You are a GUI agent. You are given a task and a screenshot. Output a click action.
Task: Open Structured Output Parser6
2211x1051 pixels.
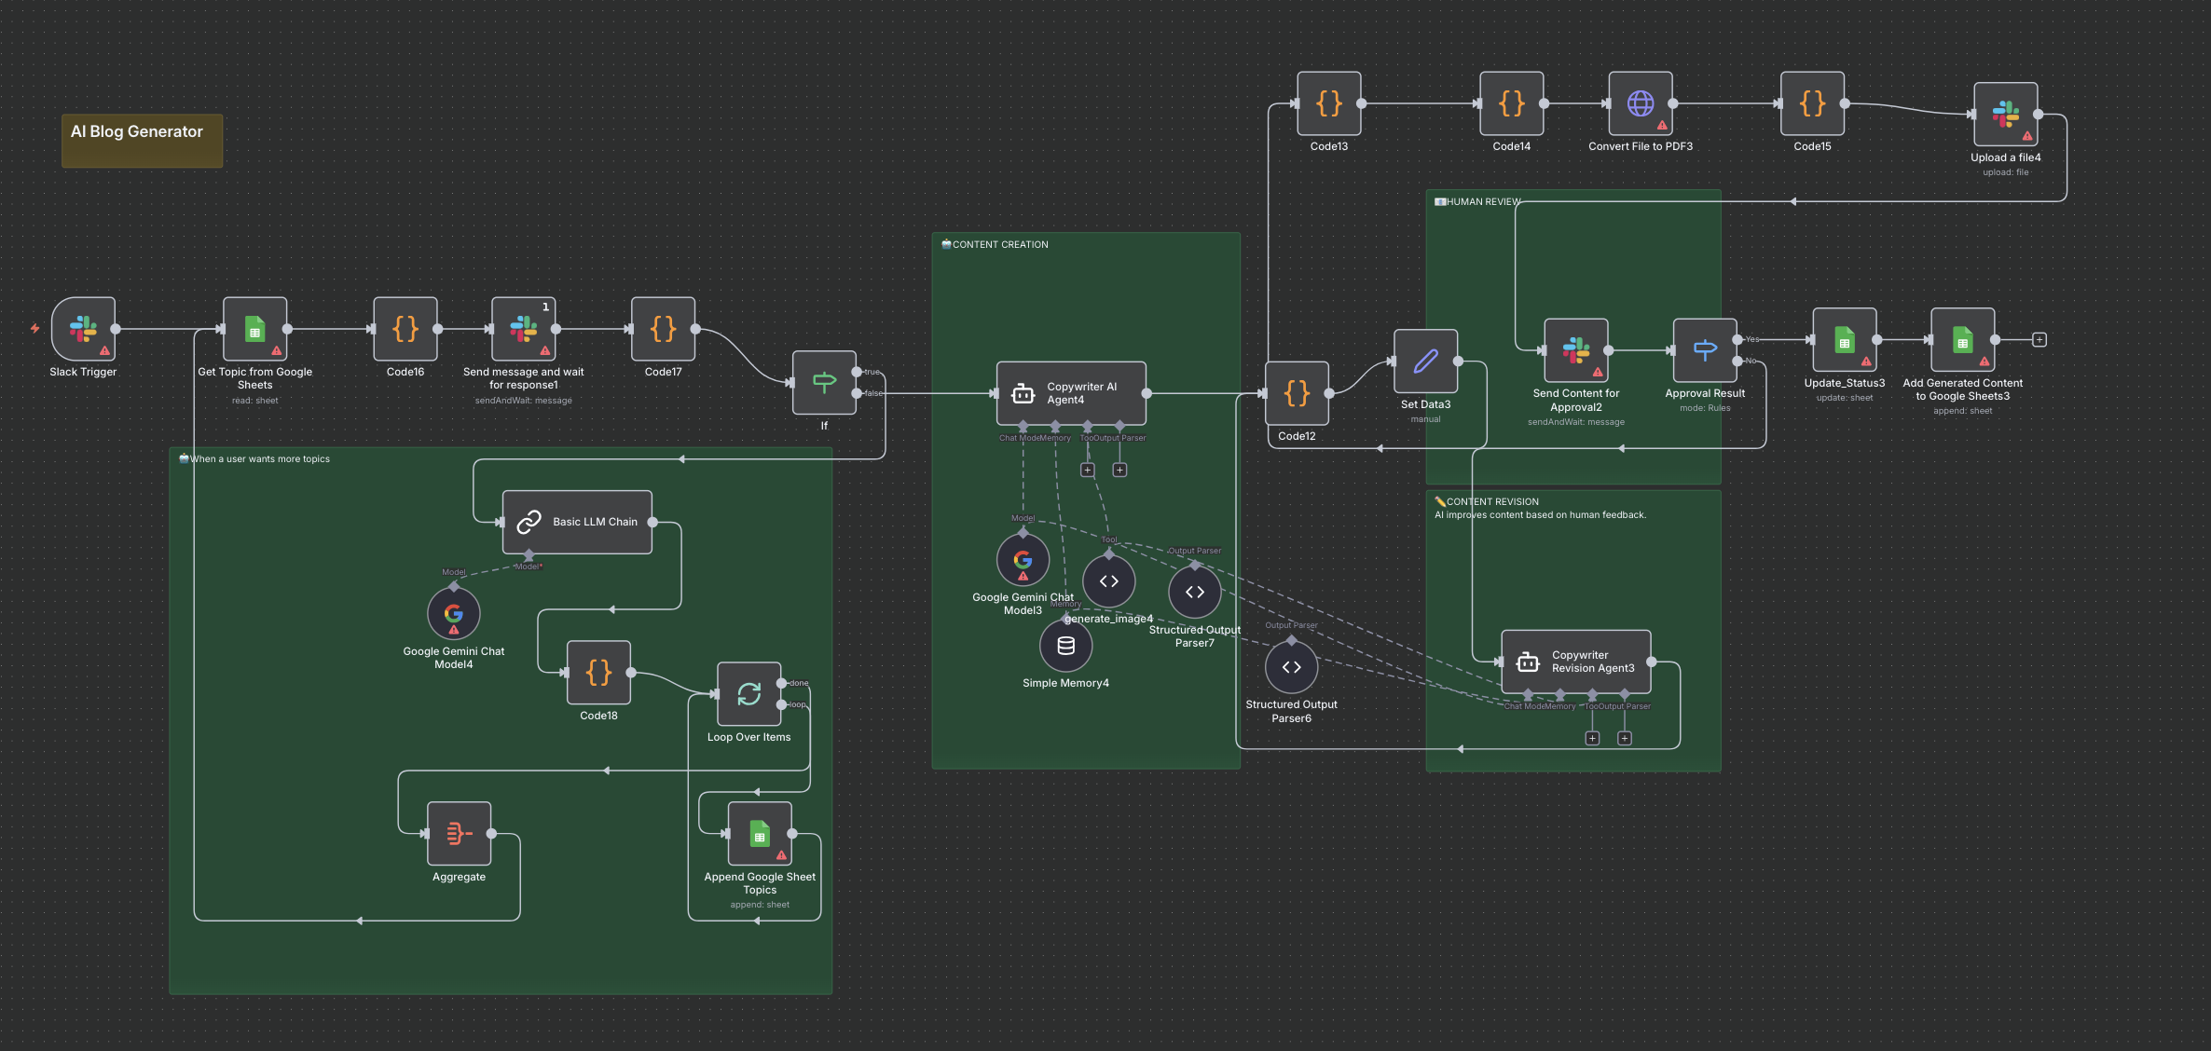[x=1291, y=666]
